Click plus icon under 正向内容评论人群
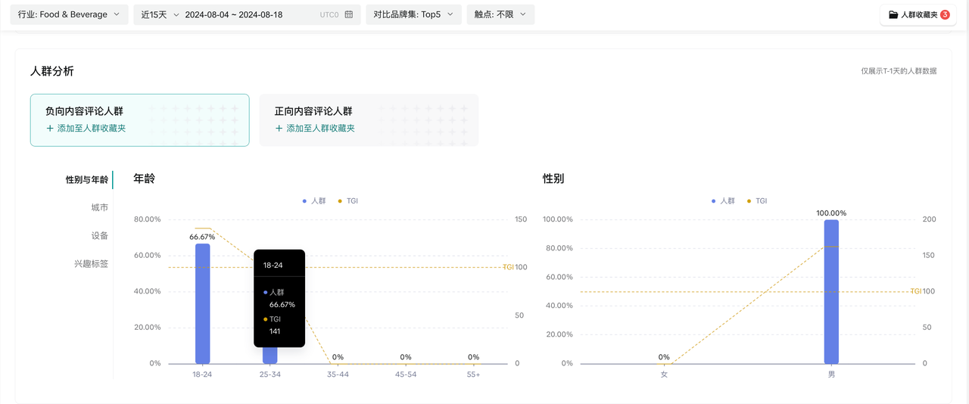The image size is (969, 404). [x=279, y=129]
